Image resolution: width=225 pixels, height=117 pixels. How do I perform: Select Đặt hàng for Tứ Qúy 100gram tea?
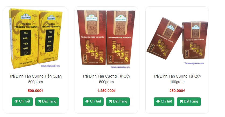(x=189, y=102)
